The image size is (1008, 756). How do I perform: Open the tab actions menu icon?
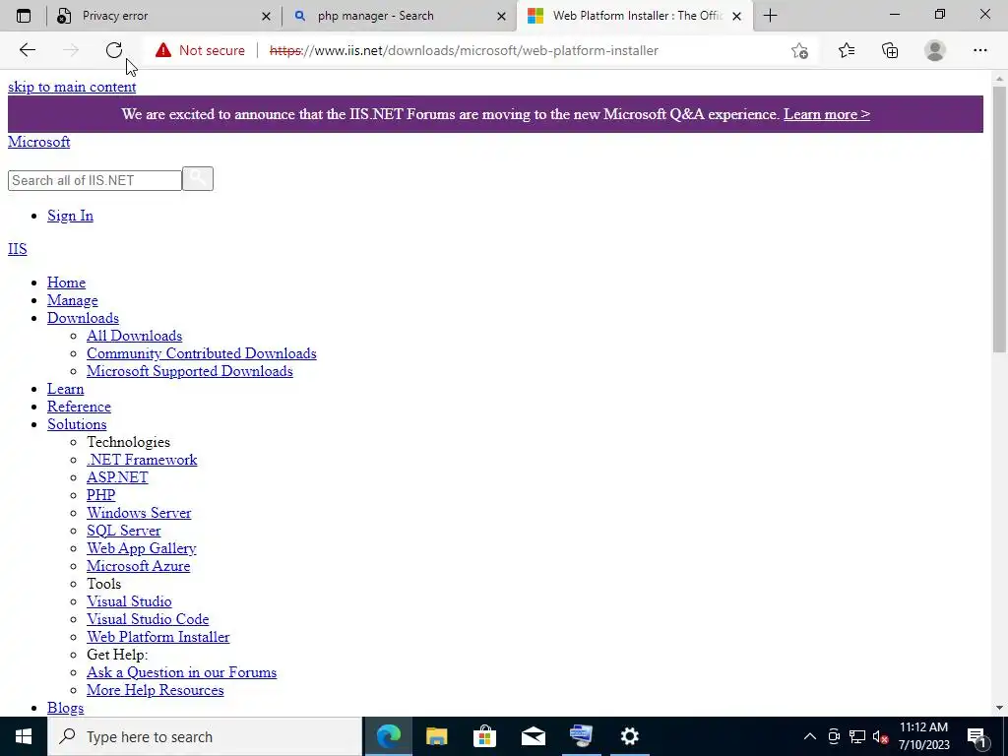tap(24, 16)
